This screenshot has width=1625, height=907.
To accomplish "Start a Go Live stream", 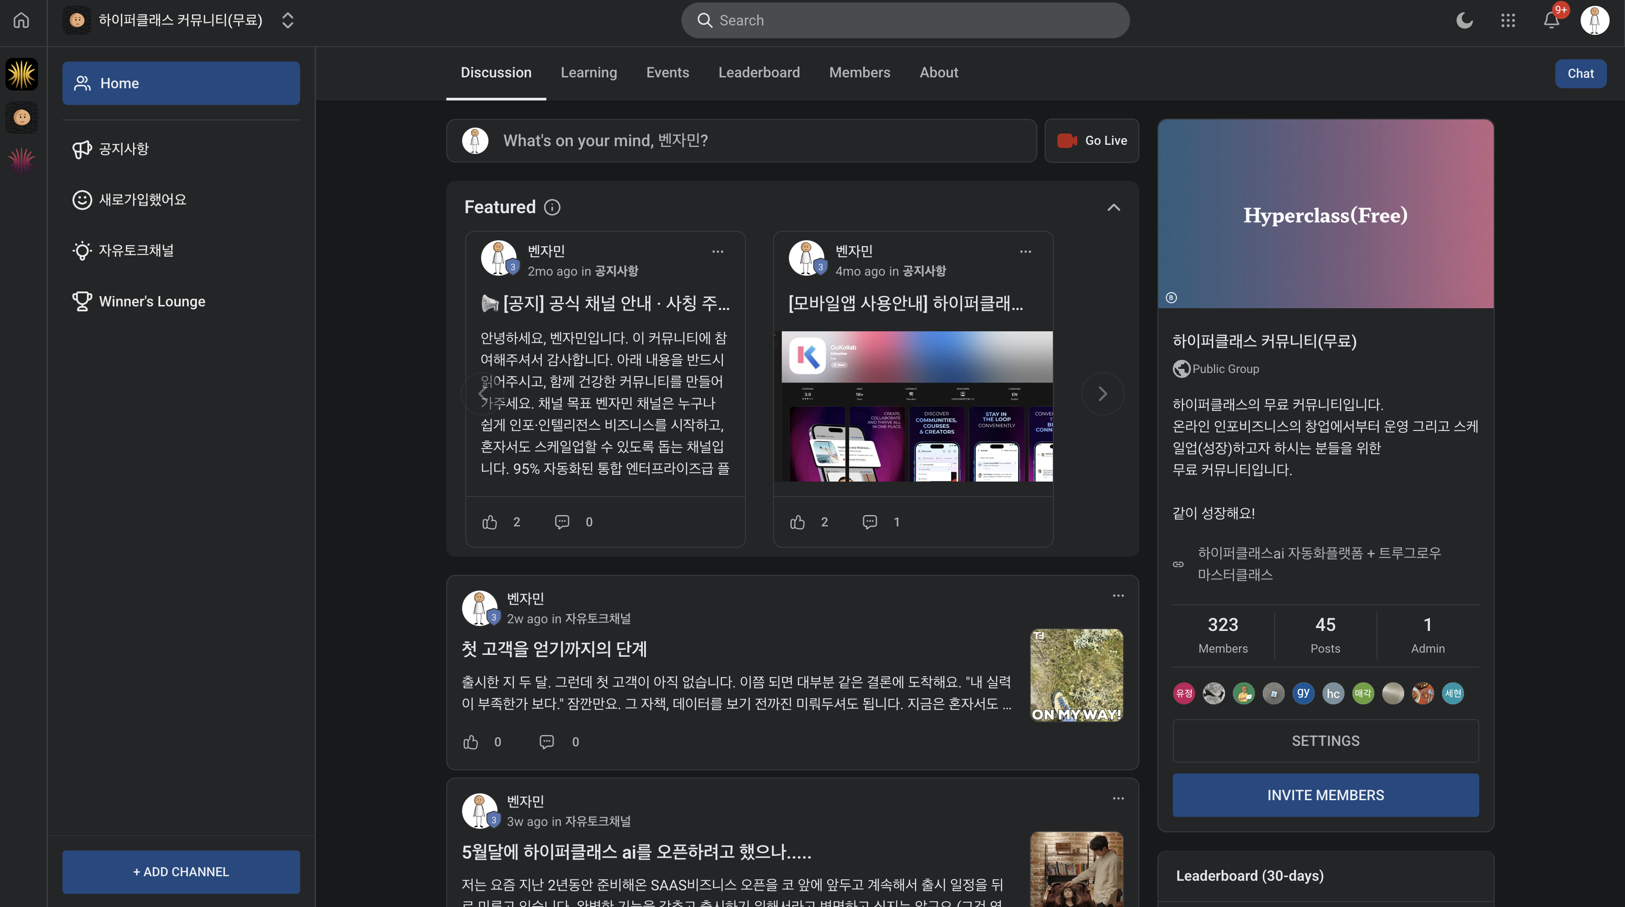I will point(1092,141).
